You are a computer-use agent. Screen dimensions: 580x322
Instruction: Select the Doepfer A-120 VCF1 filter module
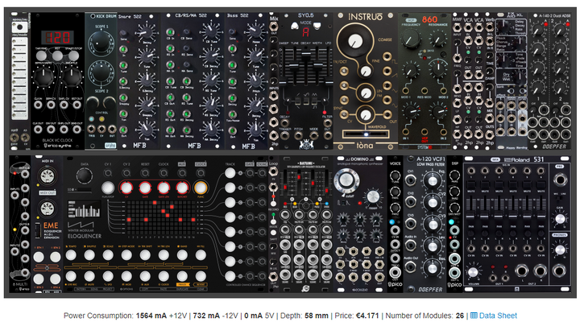coord(425,225)
